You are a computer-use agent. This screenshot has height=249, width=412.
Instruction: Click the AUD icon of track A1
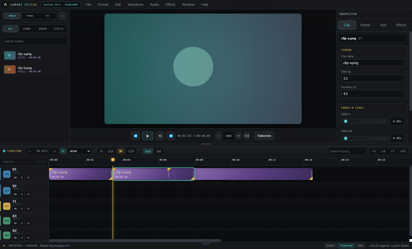[x=7, y=221]
